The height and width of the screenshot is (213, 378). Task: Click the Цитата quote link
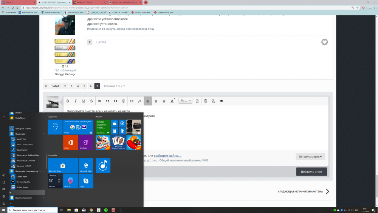pos(101,42)
